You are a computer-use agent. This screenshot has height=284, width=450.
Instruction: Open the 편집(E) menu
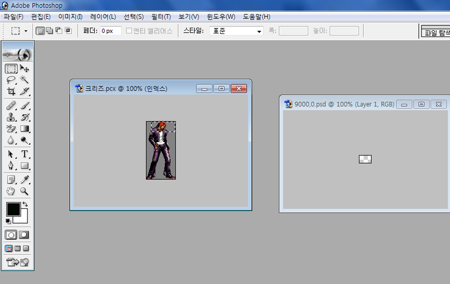[x=41, y=17]
